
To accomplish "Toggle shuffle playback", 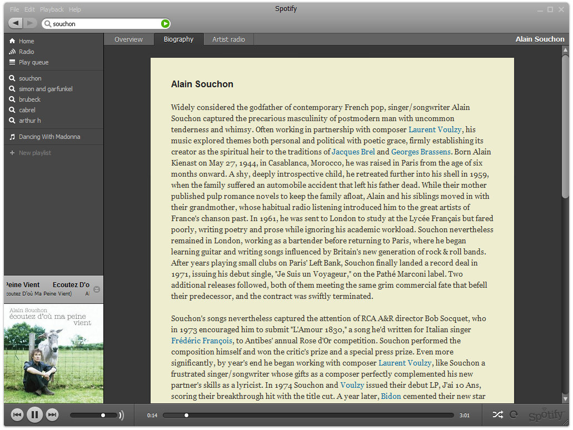I will point(498,414).
